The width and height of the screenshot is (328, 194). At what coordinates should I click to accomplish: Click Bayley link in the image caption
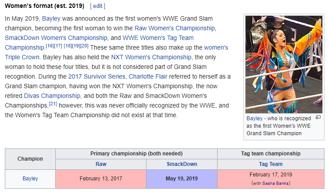click(x=254, y=119)
